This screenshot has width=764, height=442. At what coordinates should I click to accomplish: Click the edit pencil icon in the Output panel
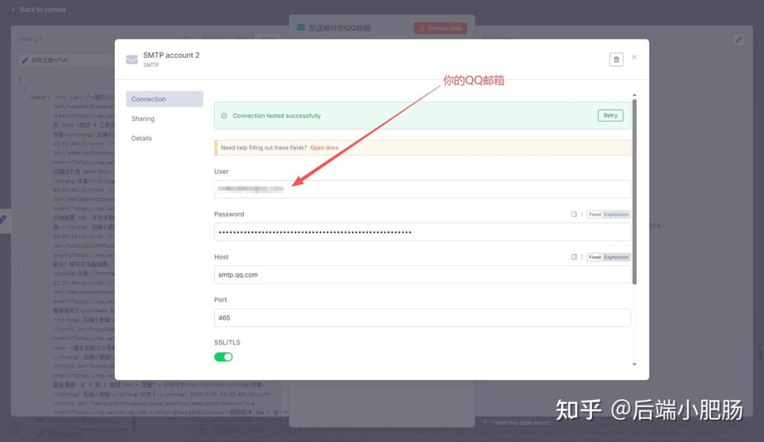point(739,39)
